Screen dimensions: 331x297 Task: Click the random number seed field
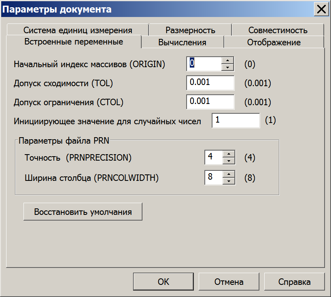click(x=236, y=121)
